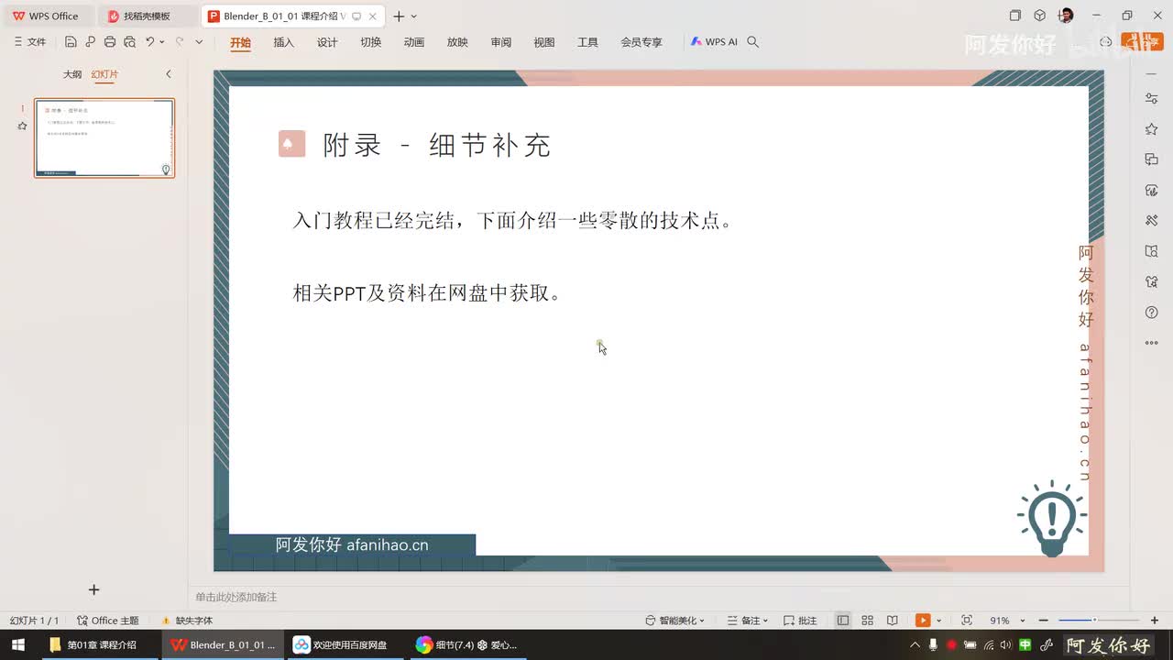This screenshot has width=1173, height=660.
Task: Add a new slide with plus button
Action: (x=93, y=589)
